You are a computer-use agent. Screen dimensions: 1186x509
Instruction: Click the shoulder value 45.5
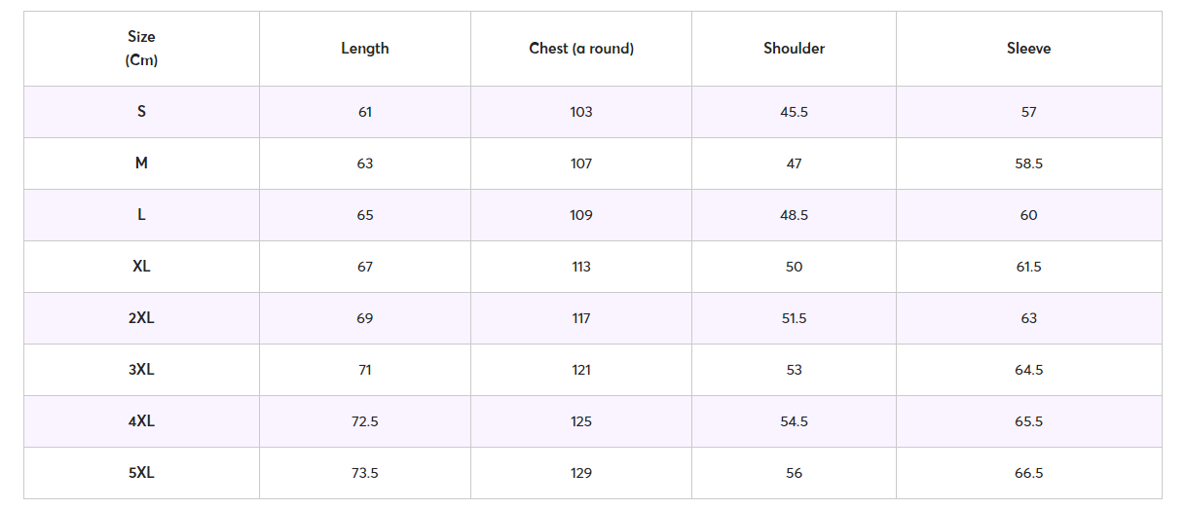(794, 112)
